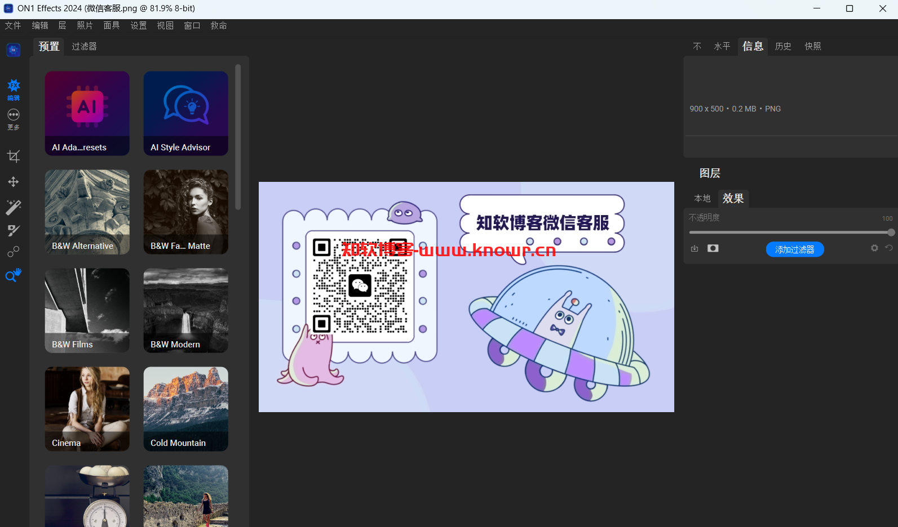Open the AI Ada...resets preset category
Image resolution: width=898 pixels, height=527 pixels.
click(x=87, y=113)
